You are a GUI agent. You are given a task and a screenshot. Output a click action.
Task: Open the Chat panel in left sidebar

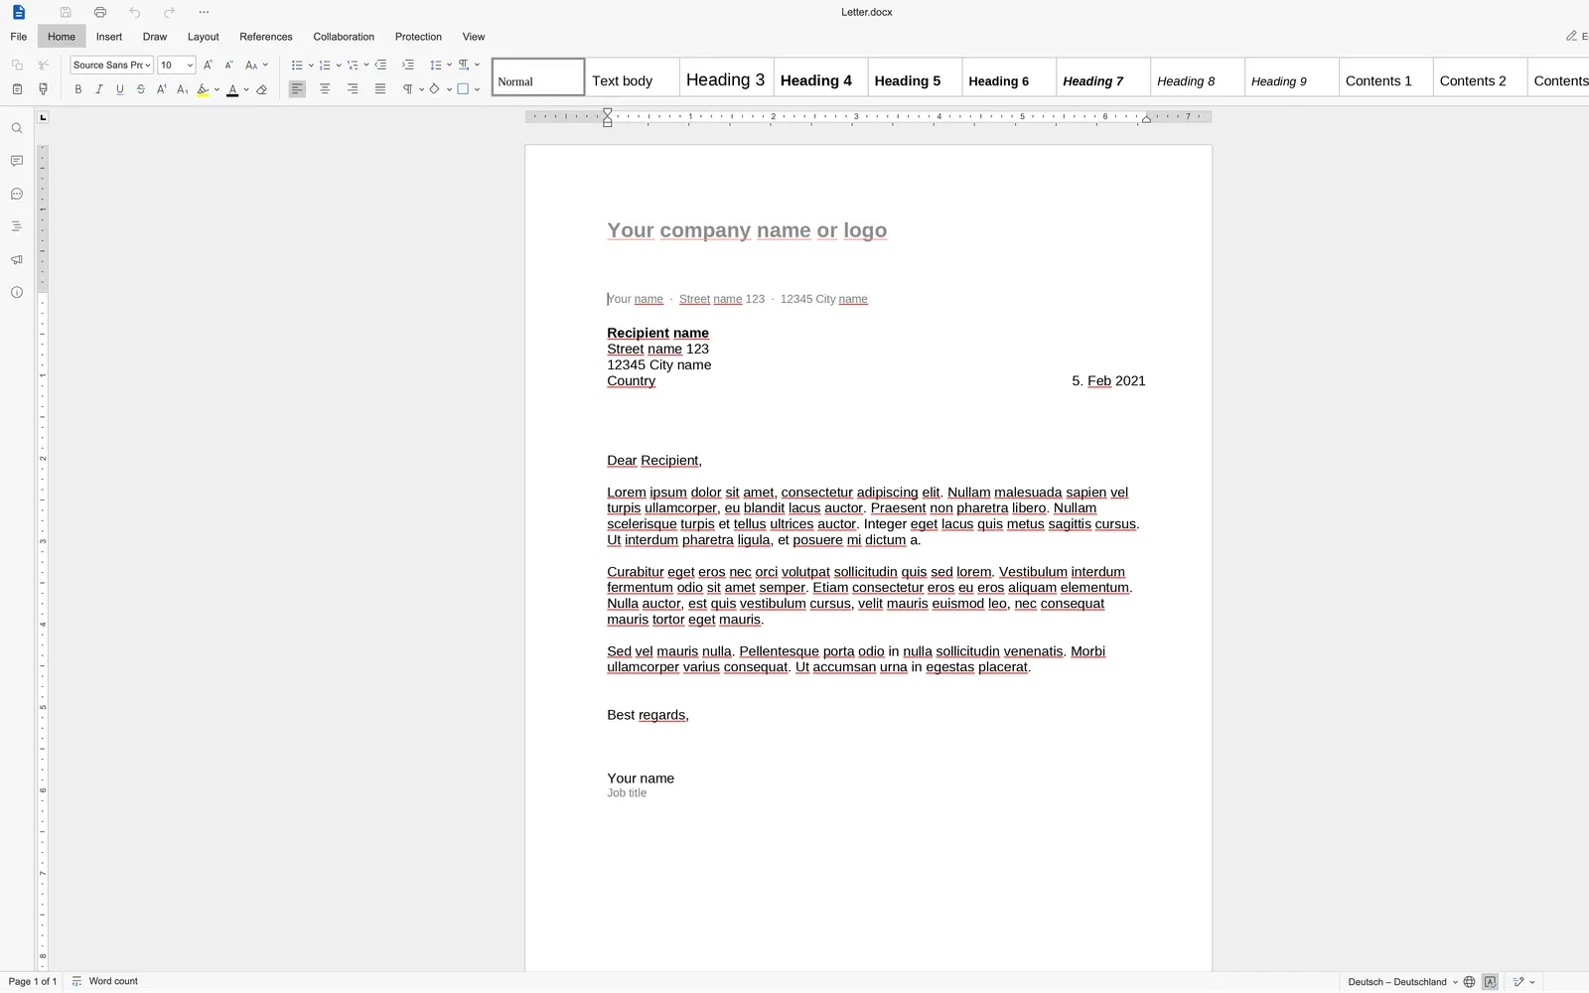[17, 194]
